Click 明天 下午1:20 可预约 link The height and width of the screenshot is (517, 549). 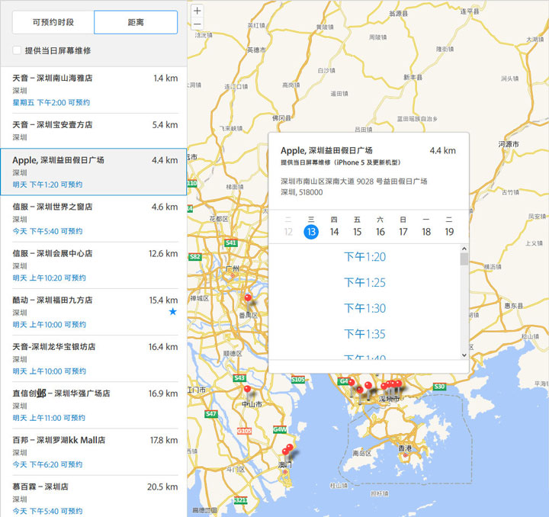(x=47, y=185)
